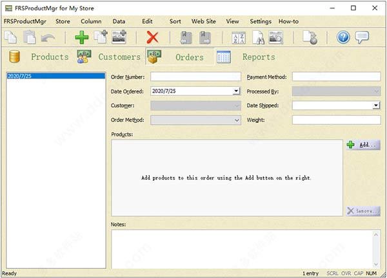
Task: Expand the Date Ordered dropdown
Action: click(236, 91)
